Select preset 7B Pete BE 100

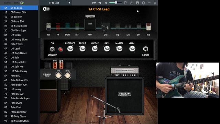(x=19, y=94)
